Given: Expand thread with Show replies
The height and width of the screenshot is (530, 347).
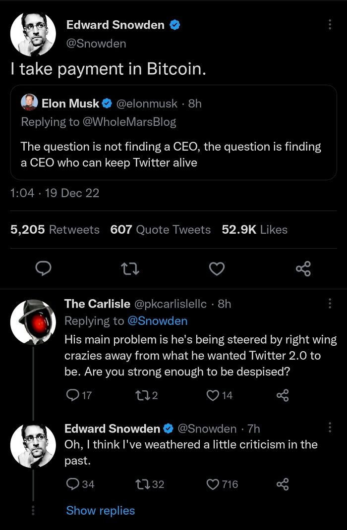Looking at the screenshot, I should click(x=100, y=511).
